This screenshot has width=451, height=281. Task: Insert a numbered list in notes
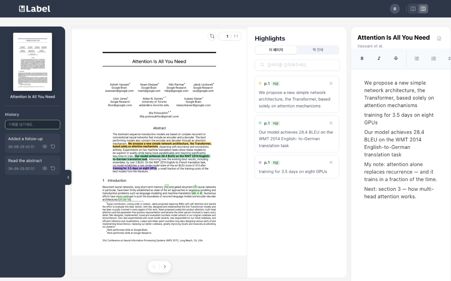click(x=434, y=58)
